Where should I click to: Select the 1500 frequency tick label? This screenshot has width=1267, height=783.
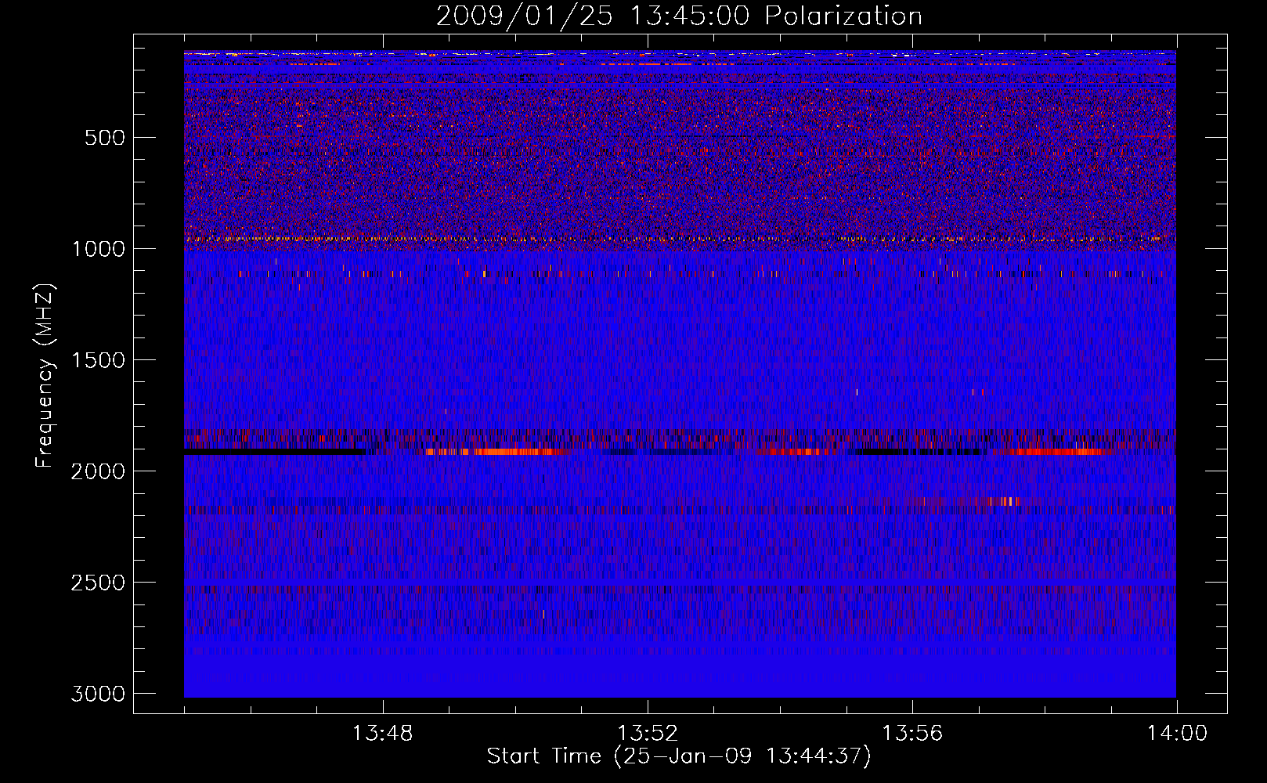pyautogui.click(x=98, y=360)
